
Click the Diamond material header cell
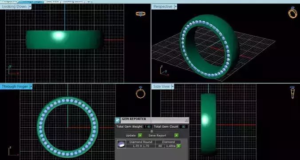[x=168, y=142]
